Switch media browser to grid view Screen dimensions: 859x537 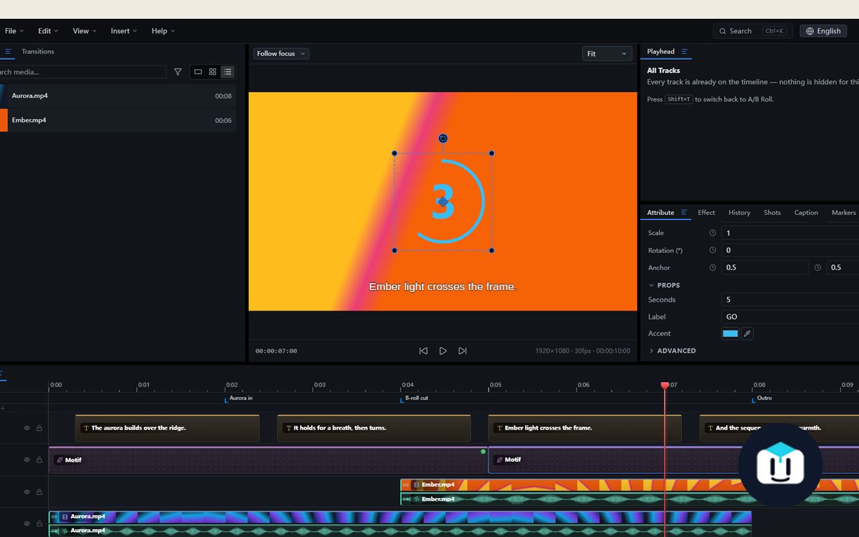pyautogui.click(x=213, y=72)
